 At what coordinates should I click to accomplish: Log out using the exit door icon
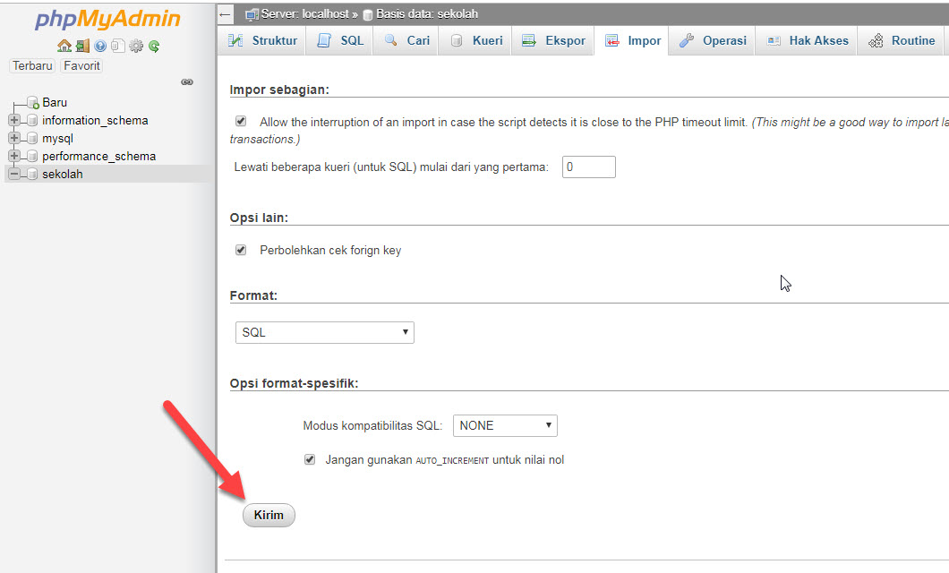pyautogui.click(x=81, y=45)
